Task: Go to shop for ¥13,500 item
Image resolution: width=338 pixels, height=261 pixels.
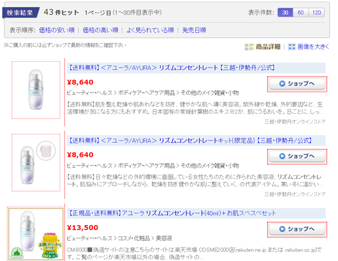Action: 297,229
